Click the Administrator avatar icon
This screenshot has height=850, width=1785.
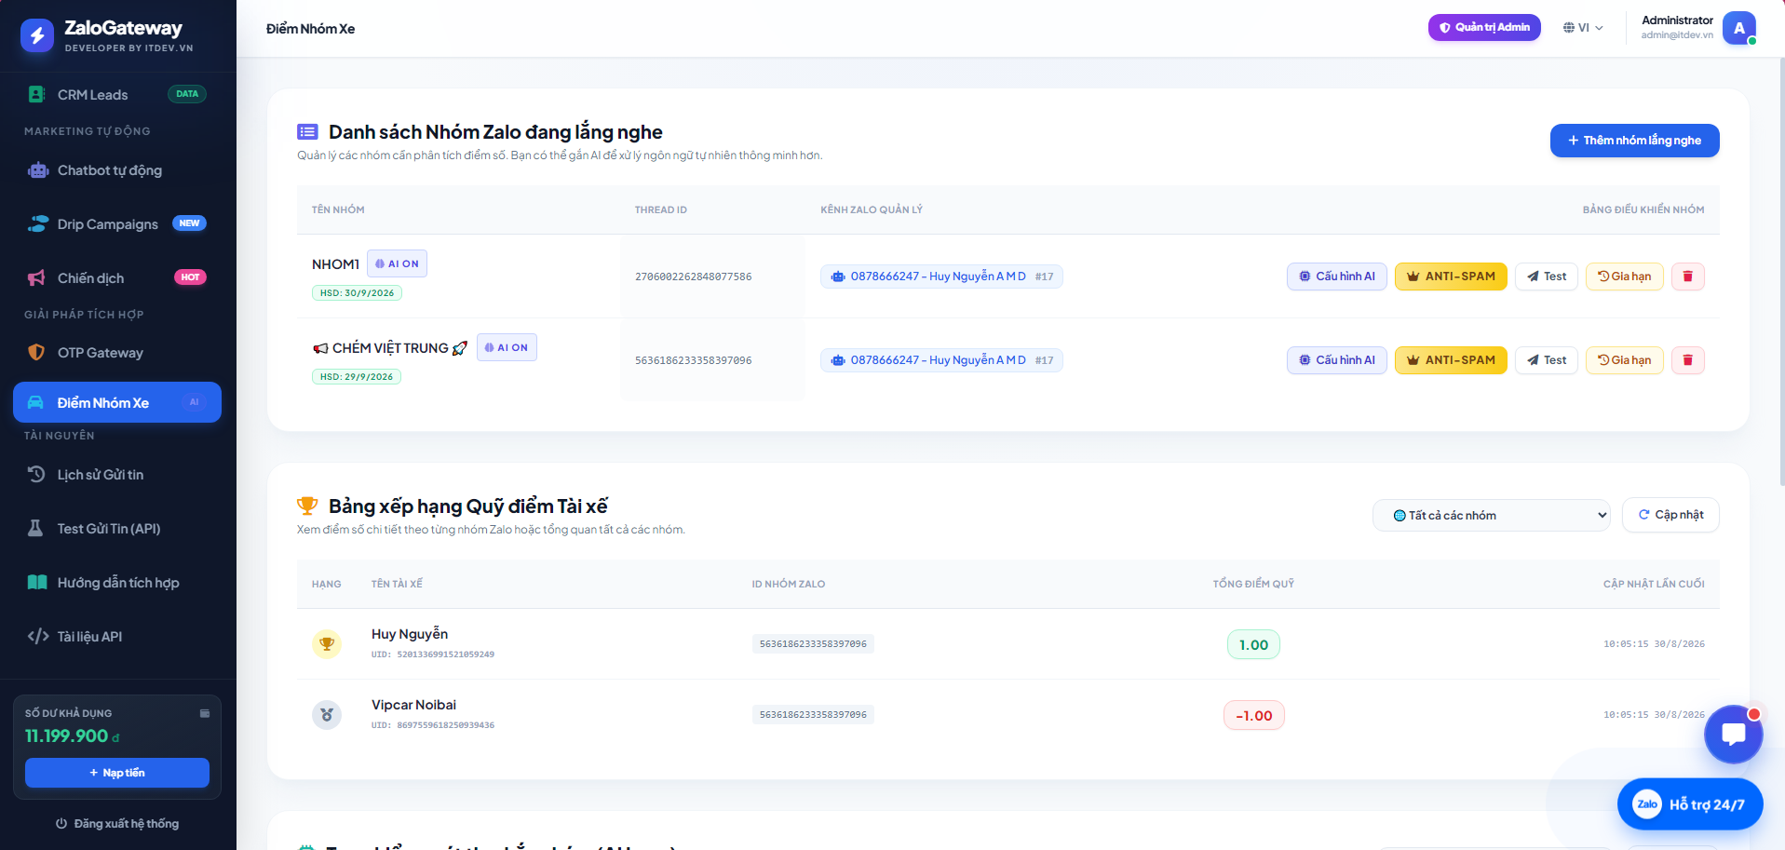[x=1739, y=28]
